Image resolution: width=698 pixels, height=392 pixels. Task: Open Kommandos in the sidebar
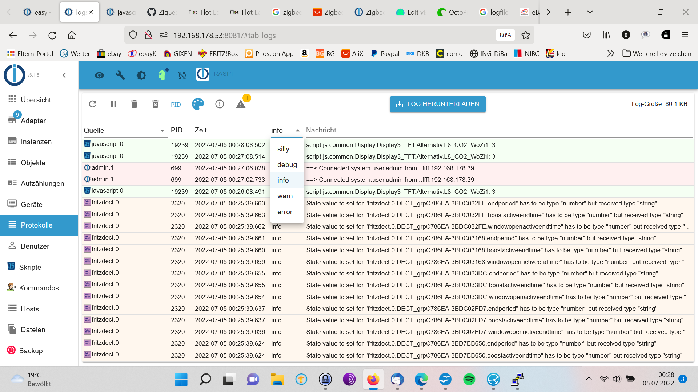pyautogui.click(x=39, y=288)
